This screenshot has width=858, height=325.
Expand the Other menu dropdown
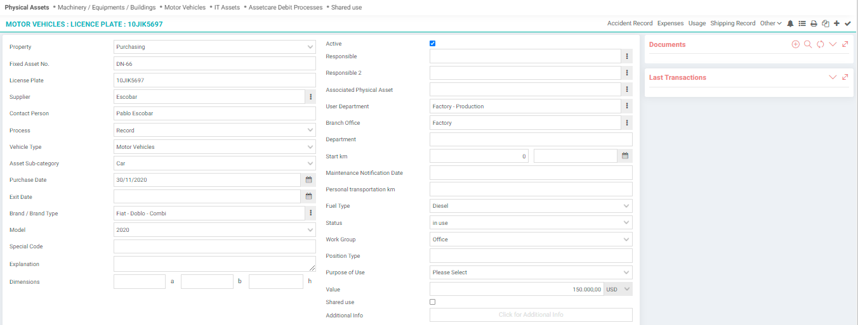tap(771, 23)
